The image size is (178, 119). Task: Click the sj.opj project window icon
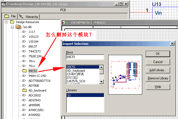(4, 4)
